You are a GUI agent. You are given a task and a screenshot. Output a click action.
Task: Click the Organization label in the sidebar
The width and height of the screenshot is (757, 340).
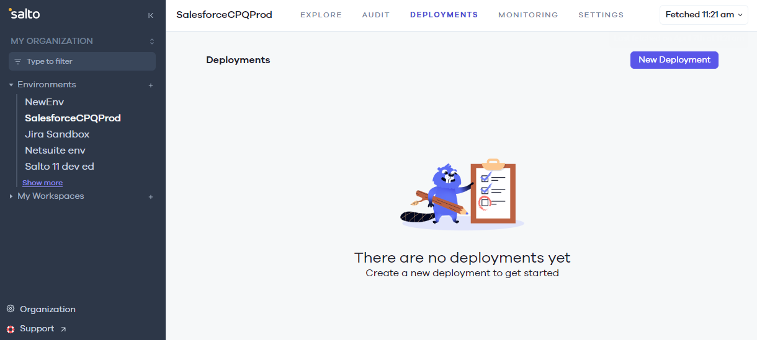pos(48,309)
